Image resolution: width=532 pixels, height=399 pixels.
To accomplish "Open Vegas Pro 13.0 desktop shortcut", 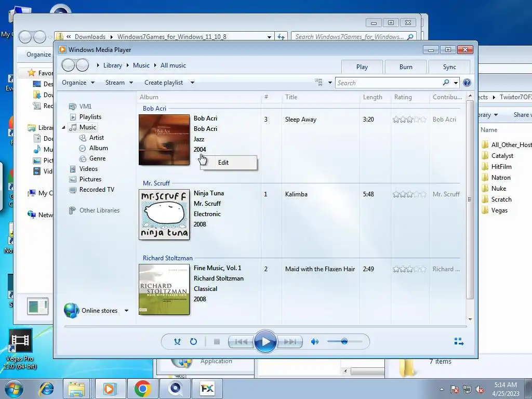I will coord(20,350).
